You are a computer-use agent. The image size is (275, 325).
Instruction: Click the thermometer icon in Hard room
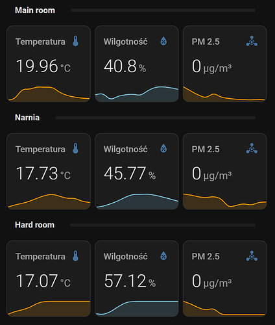(x=75, y=256)
